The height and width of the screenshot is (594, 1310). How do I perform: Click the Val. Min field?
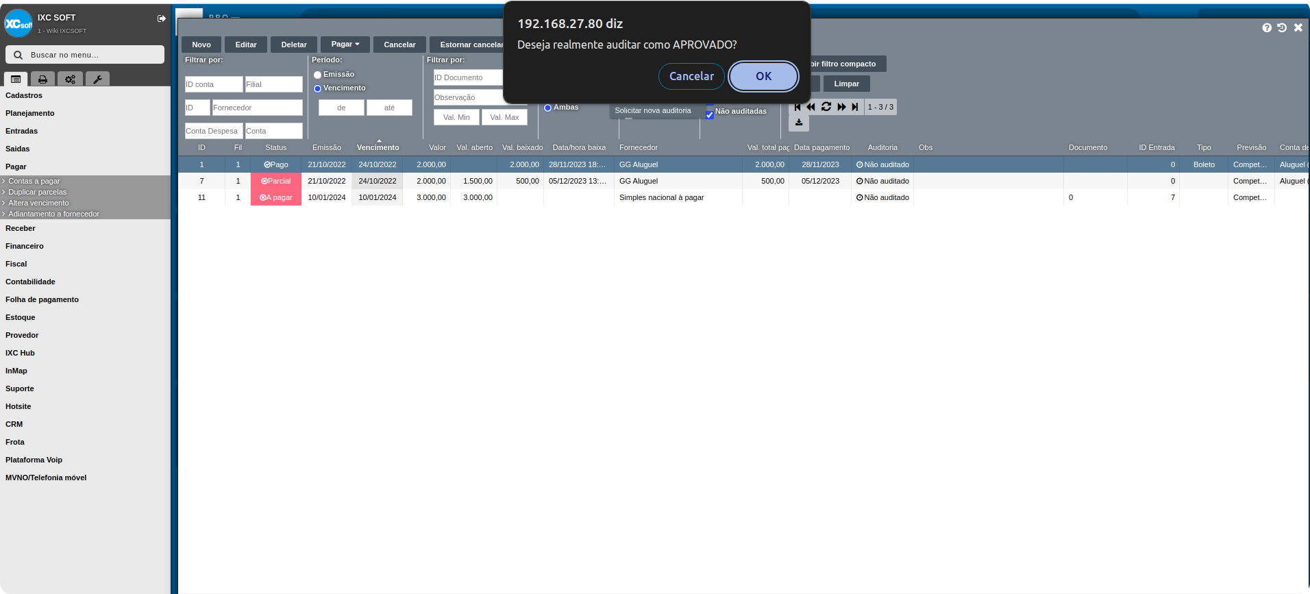(456, 117)
